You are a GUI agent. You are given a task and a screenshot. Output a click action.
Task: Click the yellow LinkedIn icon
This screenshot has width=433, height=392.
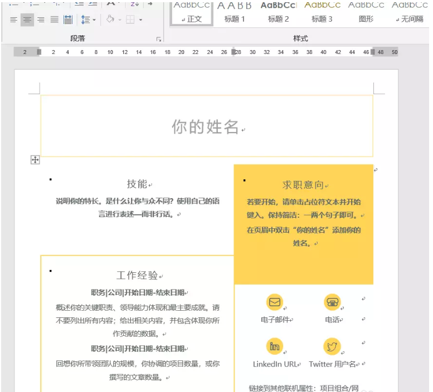point(275,346)
